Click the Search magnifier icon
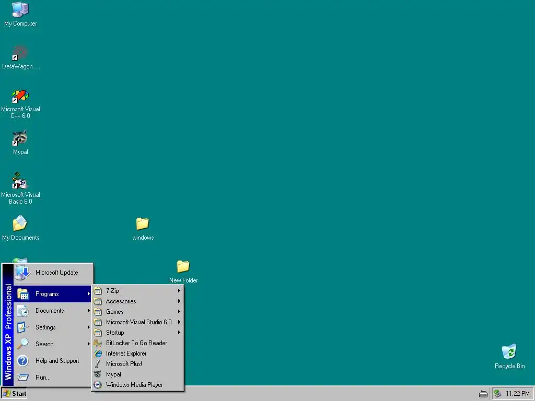This screenshot has height=401, width=535. pyautogui.click(x=23, y=344)
